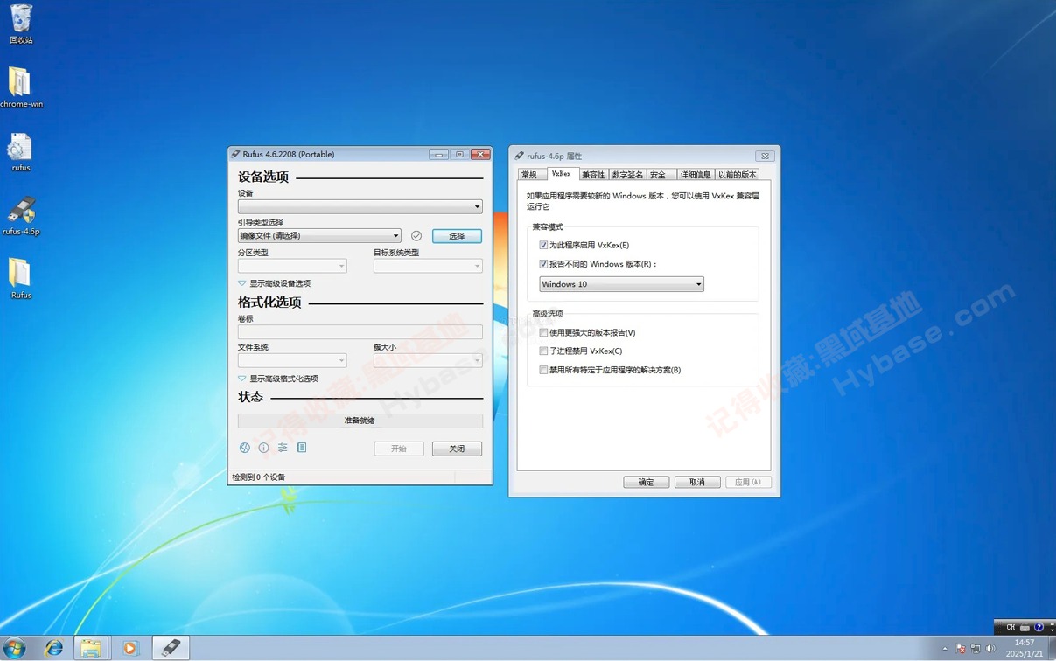Click the 准备就绪 status progress bar
Screen dimensions: 1056x661
pos(359,421)
